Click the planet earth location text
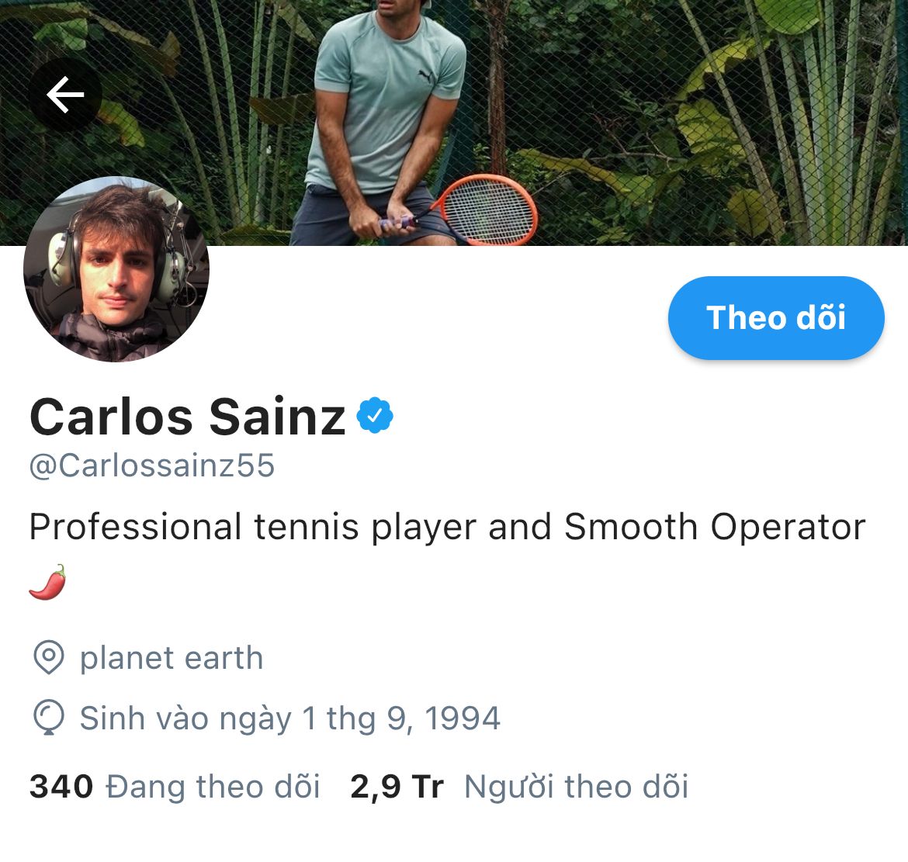This screenshot has height=862, width=908. (x=172, y=658)
